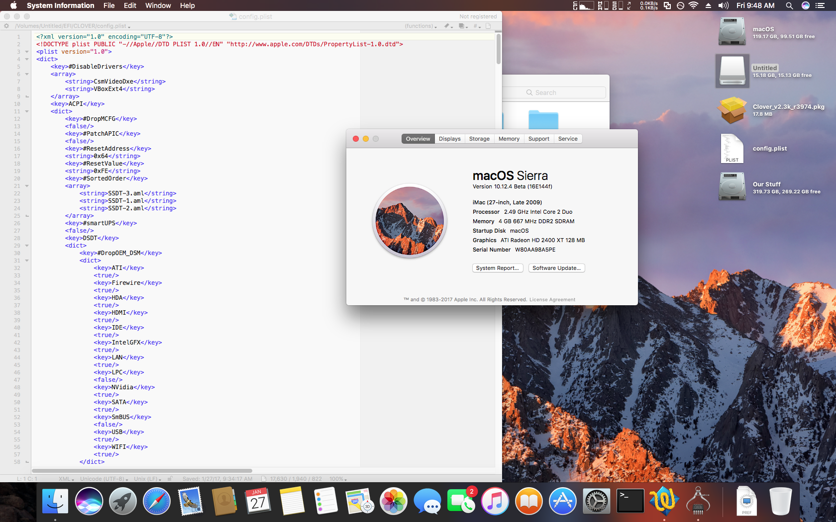The width and height of the screenshot is (836, 522).
Task: Open the Window menu
Action: click(x=158, y=5)
